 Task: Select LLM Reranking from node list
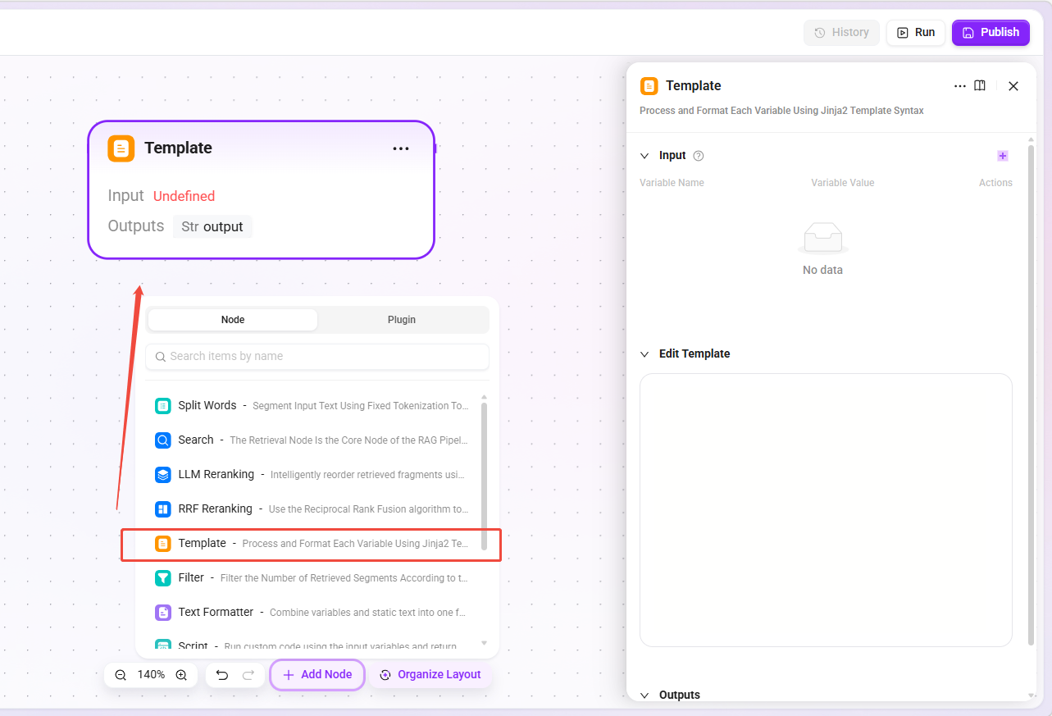(312, 475)
